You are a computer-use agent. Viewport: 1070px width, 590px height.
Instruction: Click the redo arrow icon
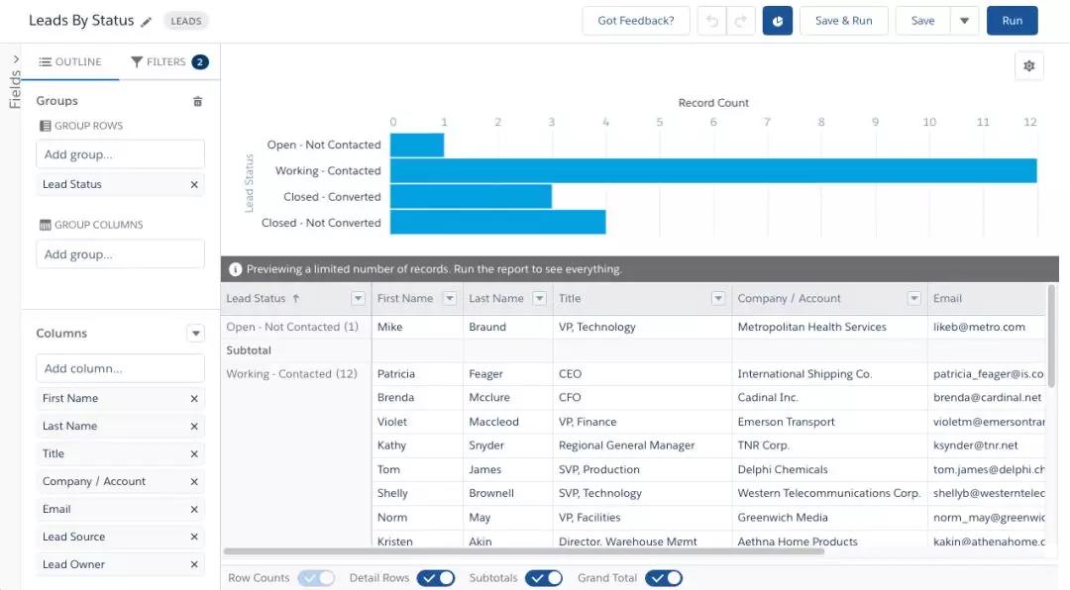[739, 21]
